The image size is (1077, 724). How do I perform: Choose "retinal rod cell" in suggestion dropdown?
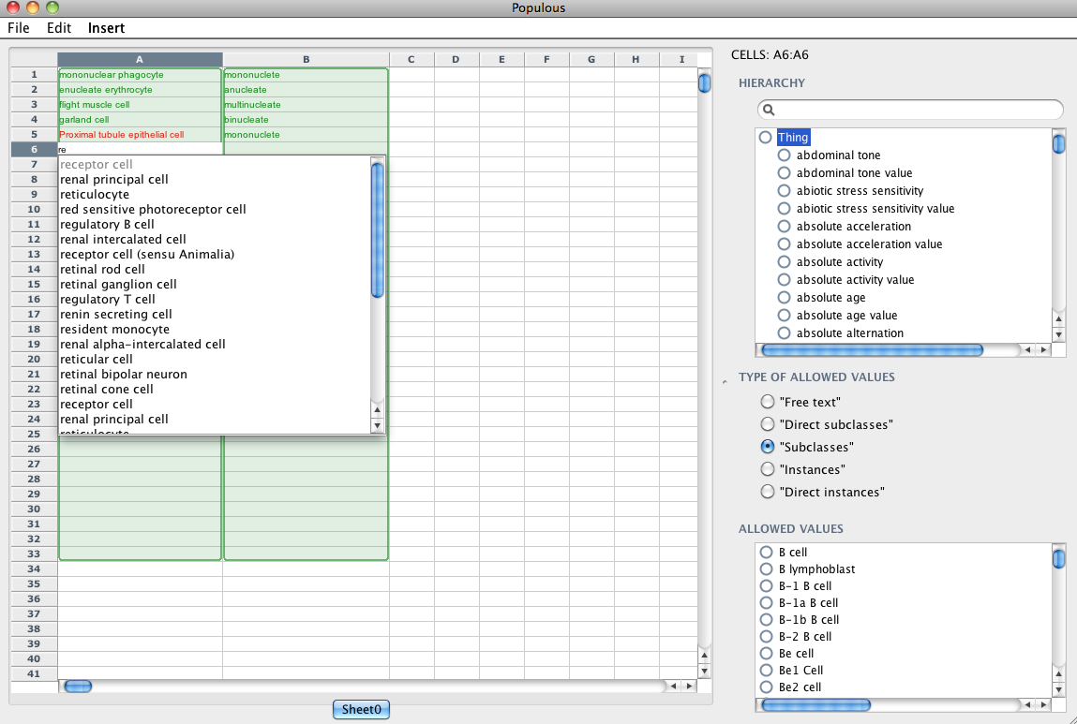click(102, 270)
